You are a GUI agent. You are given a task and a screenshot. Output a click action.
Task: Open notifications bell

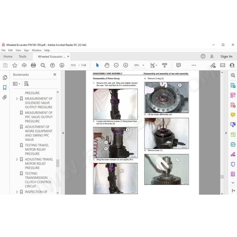[212, 57]
